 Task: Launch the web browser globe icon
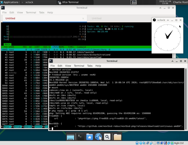[x=98, y=137]
